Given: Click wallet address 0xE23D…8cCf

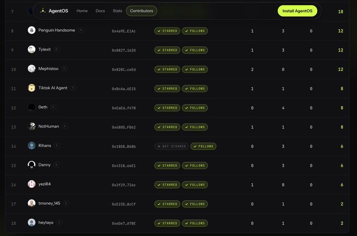Looking at the screenshot, I should point(123,204).
